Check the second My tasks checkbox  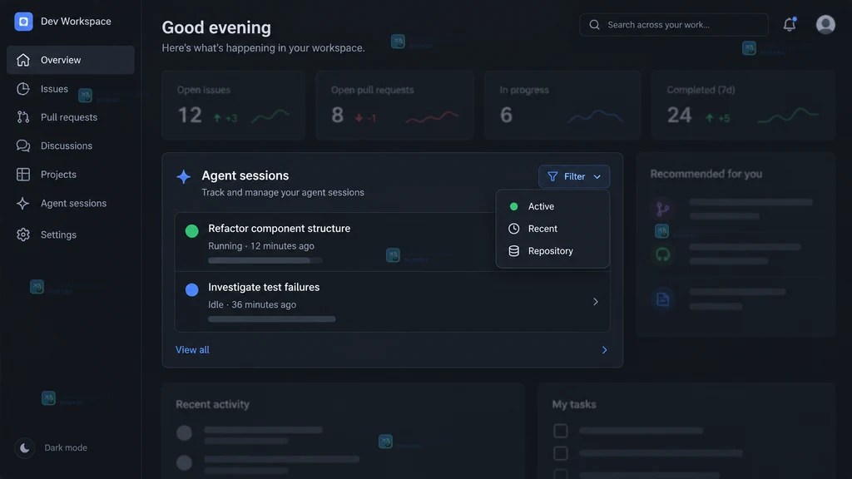(560, 453)
